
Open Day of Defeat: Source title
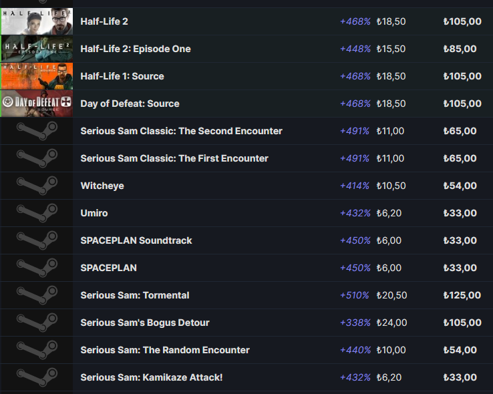[130, 104]
